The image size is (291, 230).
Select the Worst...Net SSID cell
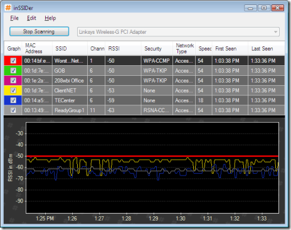pyautogui.click(x=70, y=61)
